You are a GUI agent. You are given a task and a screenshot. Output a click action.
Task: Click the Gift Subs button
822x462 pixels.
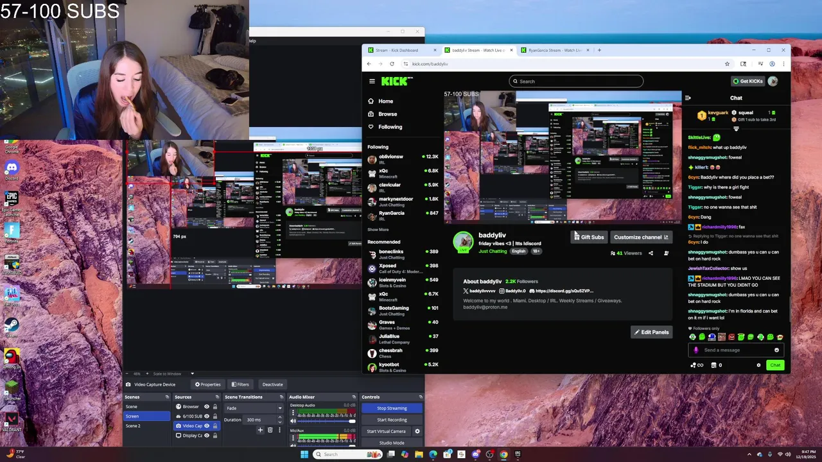[x=590, y=237]
